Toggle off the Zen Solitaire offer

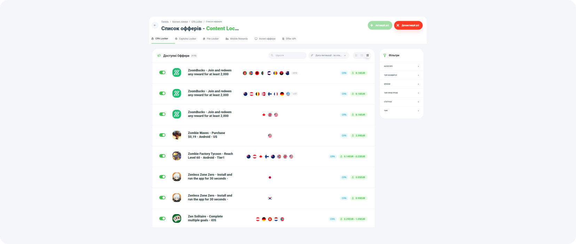click(x=162, y=218)
